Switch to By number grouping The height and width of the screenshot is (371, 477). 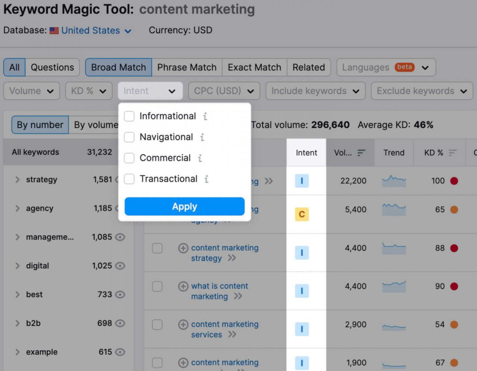(x=40, y=125)
